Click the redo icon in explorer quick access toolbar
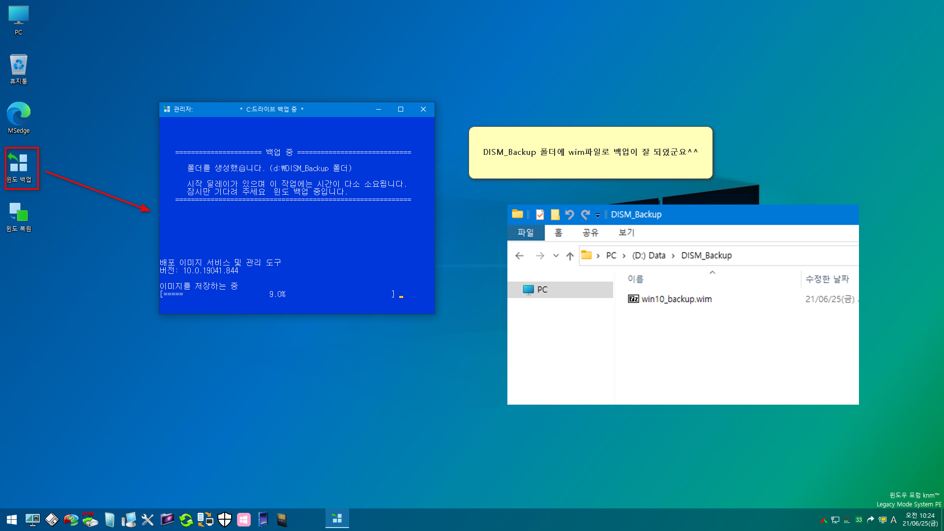Image resolution: width=944 pixels, height=531 pixels. tap(585, 214)
